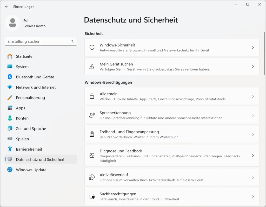Click the search magnifier icon
266x207 pixels.
(72, 41)
